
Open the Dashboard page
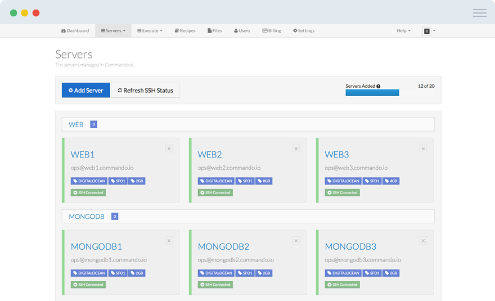75,30
